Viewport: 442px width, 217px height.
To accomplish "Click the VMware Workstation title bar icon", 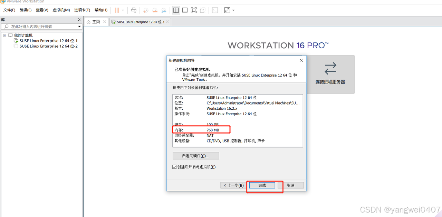I will (x=3, y=1).
